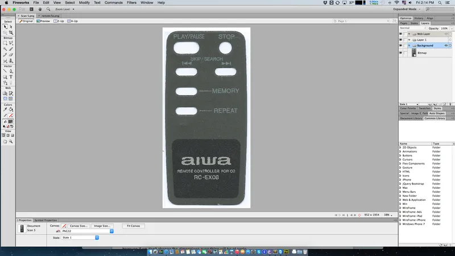Collapse the Background layer triangle
This screenshot has height=256, width=455.
[x=410, y=46]
